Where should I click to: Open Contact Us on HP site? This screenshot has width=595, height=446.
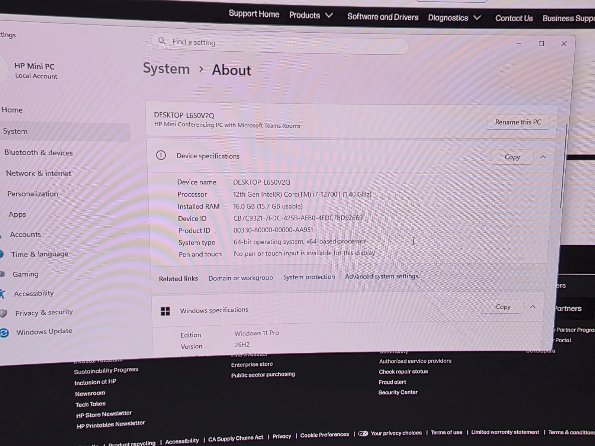tap(514, 18)
